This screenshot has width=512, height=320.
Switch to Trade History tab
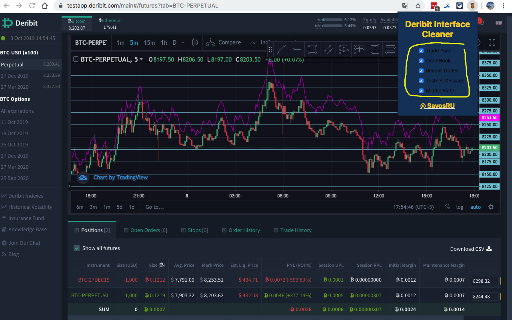click(293, 230)
